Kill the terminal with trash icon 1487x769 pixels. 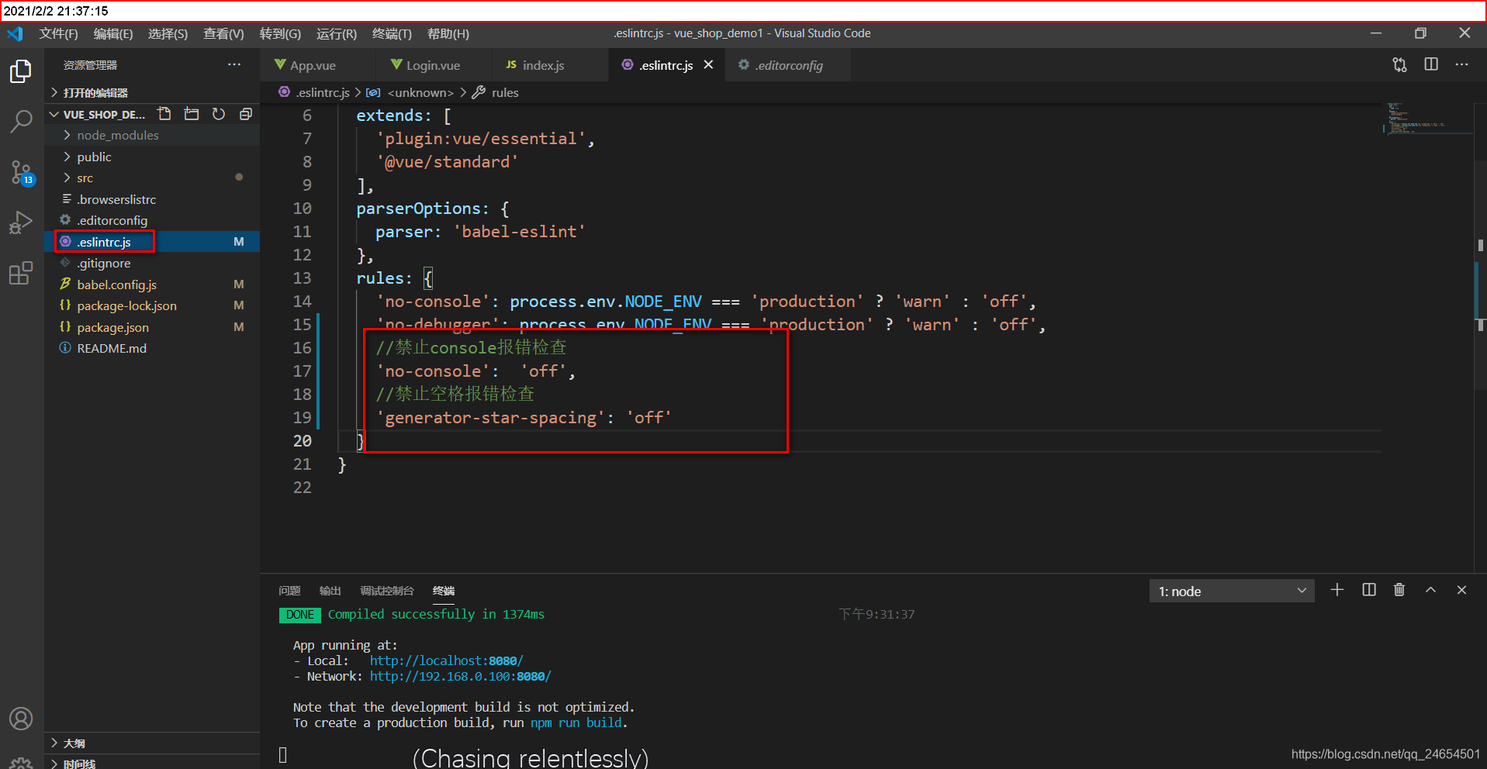click(1399, 591)
